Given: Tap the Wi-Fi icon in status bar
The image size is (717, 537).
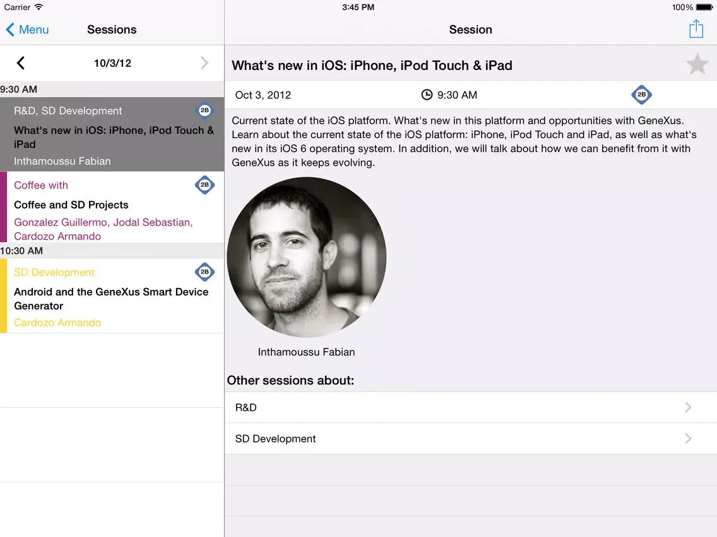Looking at the screenshot, I should click(x=39, y=7).
